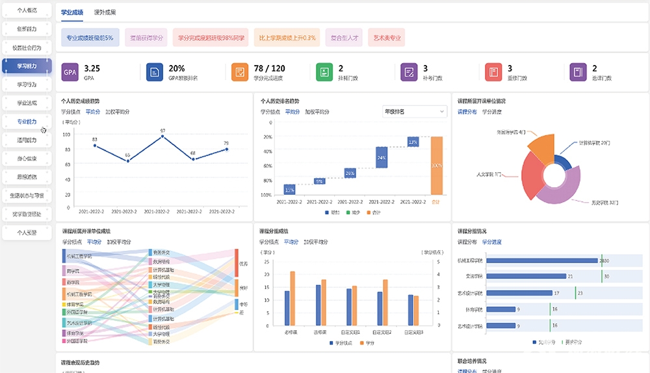The height and width of the screenshot is (373, 650).
Task: Click the blue GPA班级排名 document icon
Action: (x=155, y=72)
